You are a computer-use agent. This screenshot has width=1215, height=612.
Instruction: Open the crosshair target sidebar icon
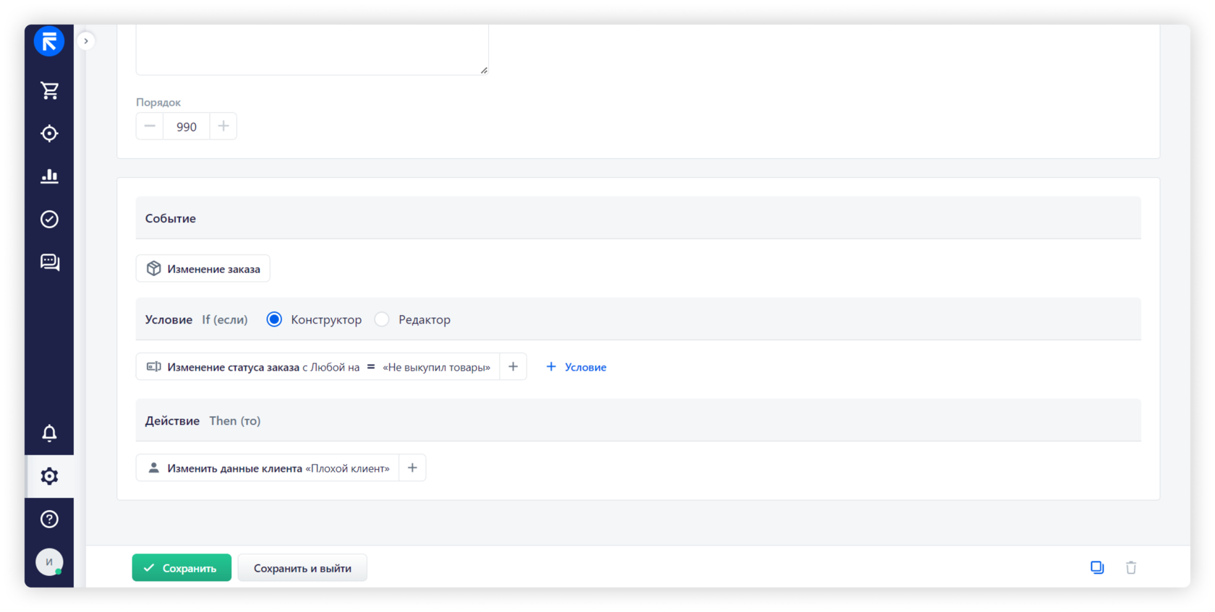tap(49, 134)
